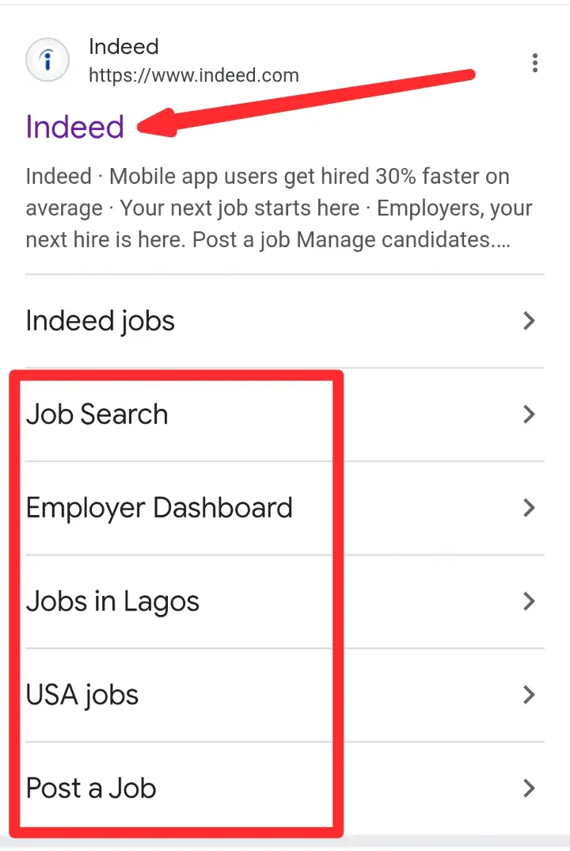Click the https://www.indeed.com URL text
The height and width of the screenshot is (851, 570).
(x=194, y=76)
